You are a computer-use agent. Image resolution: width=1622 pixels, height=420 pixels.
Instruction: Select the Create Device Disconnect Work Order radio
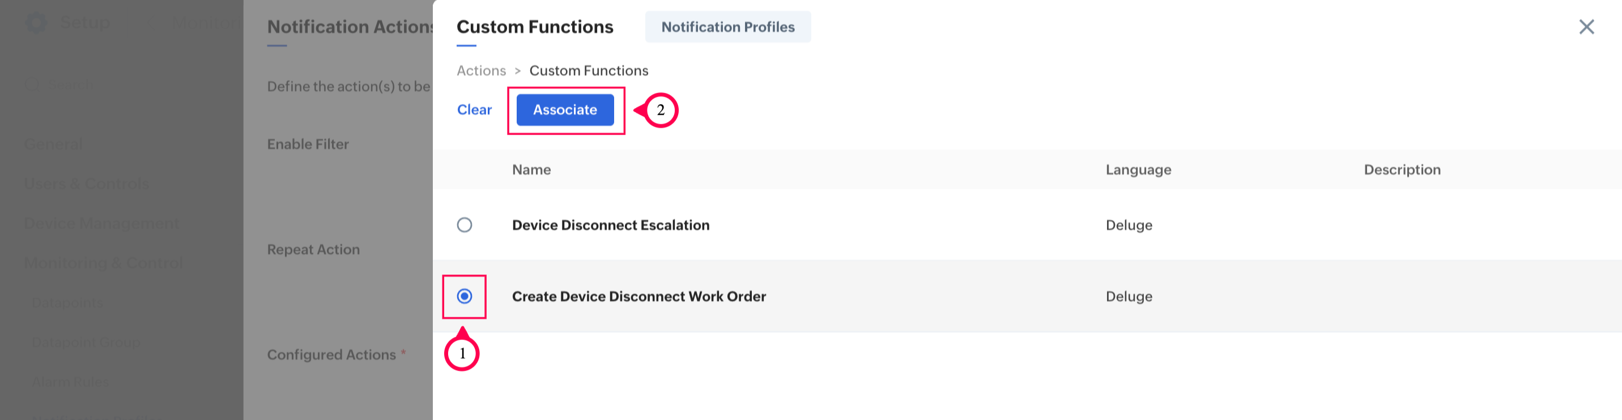464,296
